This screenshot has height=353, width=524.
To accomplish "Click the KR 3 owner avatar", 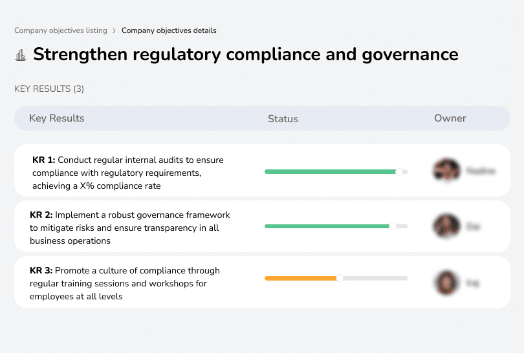I will click(x=446, y=283).
